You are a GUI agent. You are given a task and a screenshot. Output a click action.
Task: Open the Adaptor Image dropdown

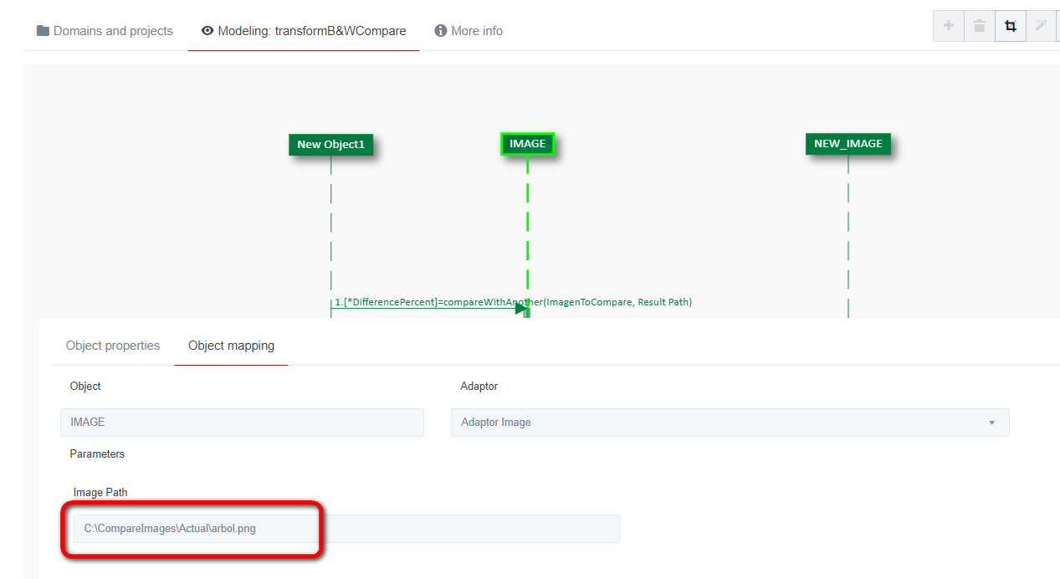pyautogui.click(x=719, y=423)
